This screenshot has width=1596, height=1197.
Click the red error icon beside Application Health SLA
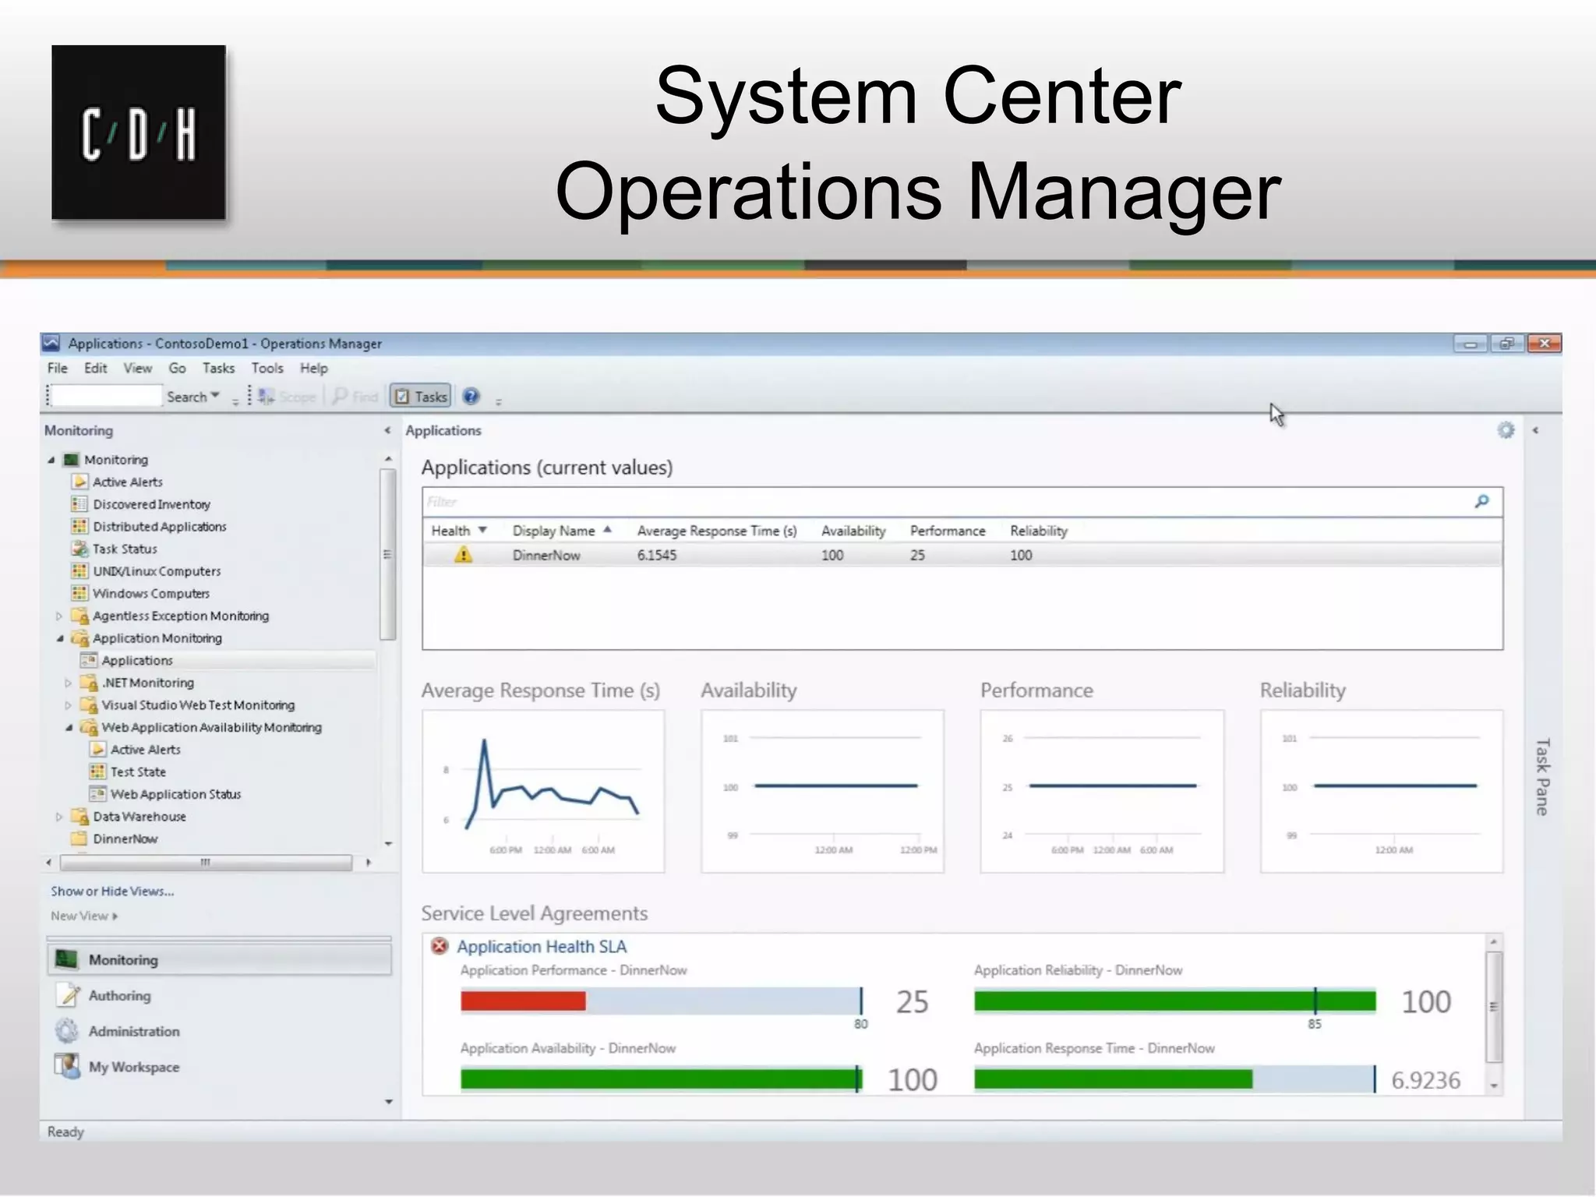click(x=440, y=946)
